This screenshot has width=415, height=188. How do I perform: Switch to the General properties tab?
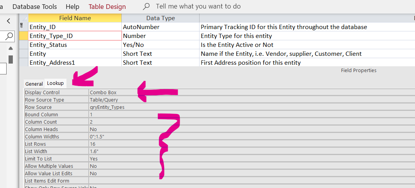point(34,84)
